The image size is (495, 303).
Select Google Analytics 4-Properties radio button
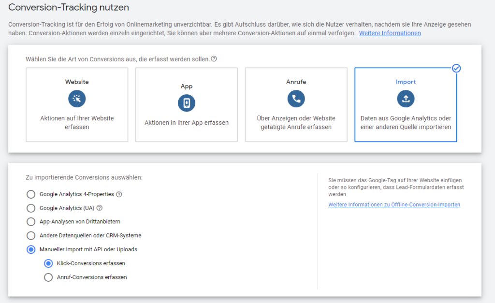tap(30, 194)
